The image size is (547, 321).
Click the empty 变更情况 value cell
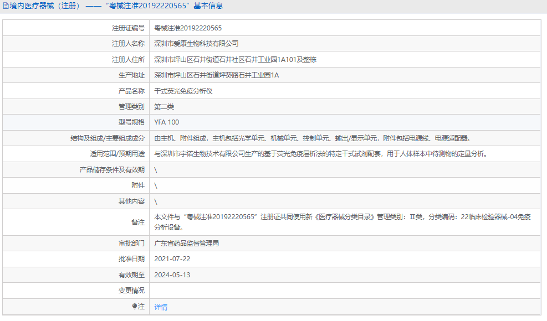(x=344, y=291)
